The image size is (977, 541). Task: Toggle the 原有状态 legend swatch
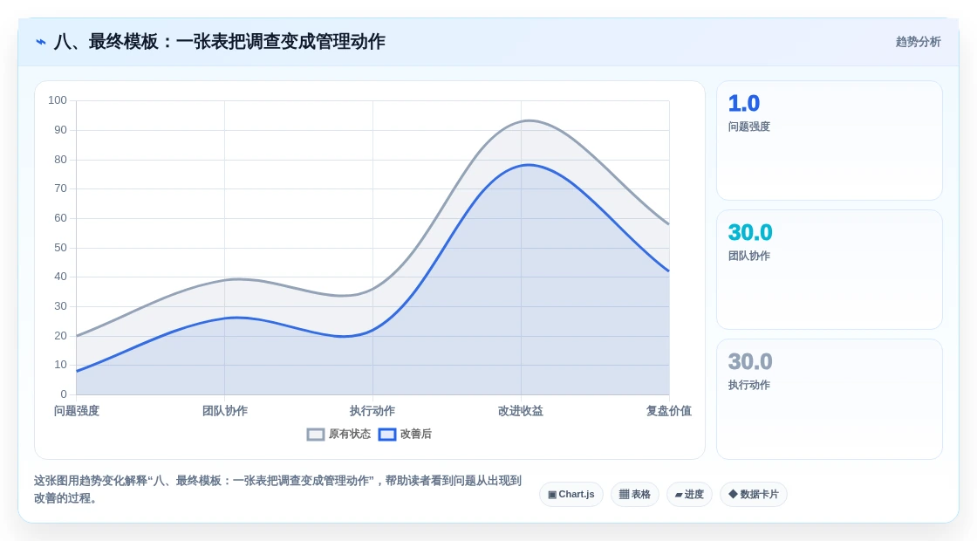(x=316, y=435)
